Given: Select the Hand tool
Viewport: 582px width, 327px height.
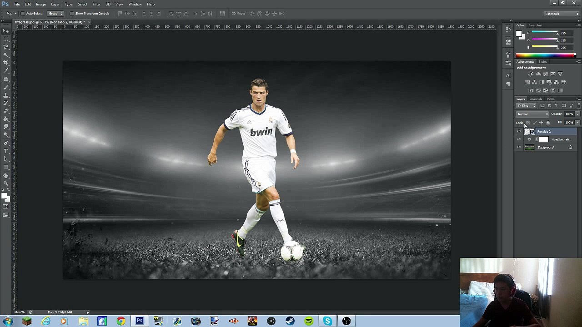Looking at the screenshot, I should 6,175.
